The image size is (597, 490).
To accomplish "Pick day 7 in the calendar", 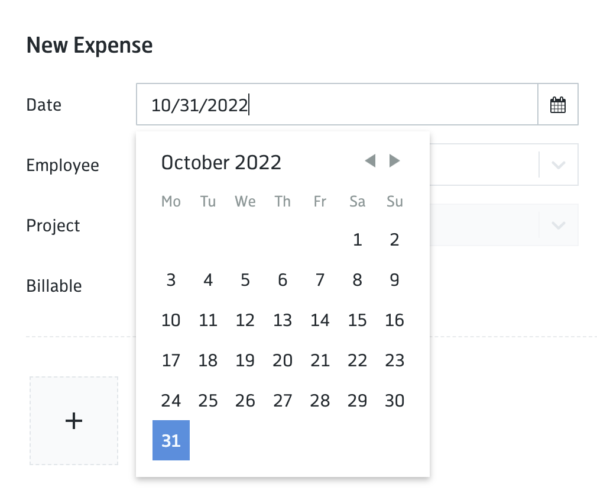I will [320, 280].
